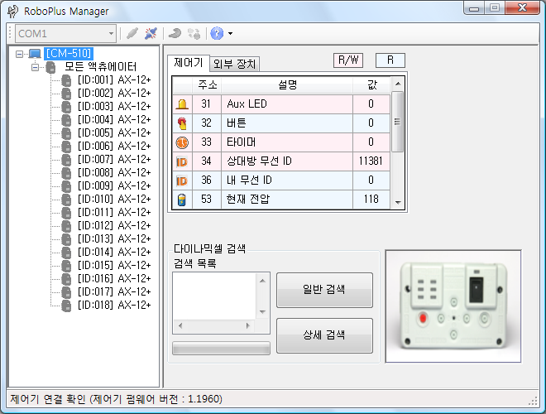
Task: Collapse the CM-510 tree node
Action: [20, 54]
